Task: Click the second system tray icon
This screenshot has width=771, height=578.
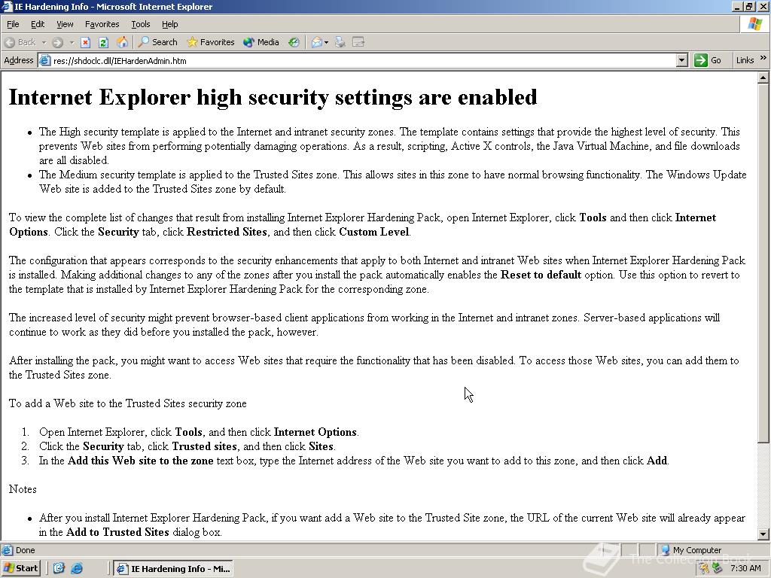Action: point(717,569)
